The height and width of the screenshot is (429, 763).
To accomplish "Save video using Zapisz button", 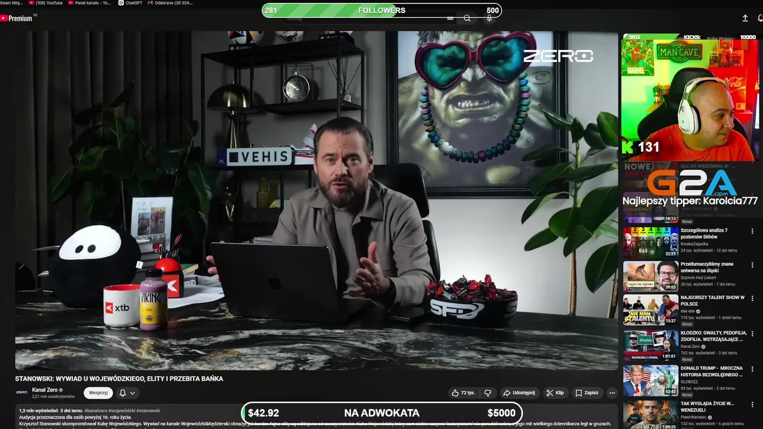I will tap(587, 393).
